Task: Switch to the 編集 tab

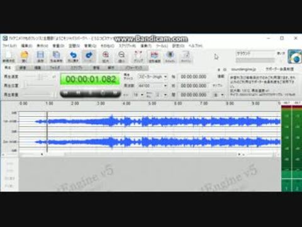Action: [38, 67]
